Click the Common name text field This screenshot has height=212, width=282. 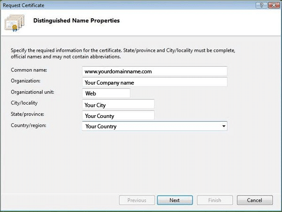click(x=154, y=71)
